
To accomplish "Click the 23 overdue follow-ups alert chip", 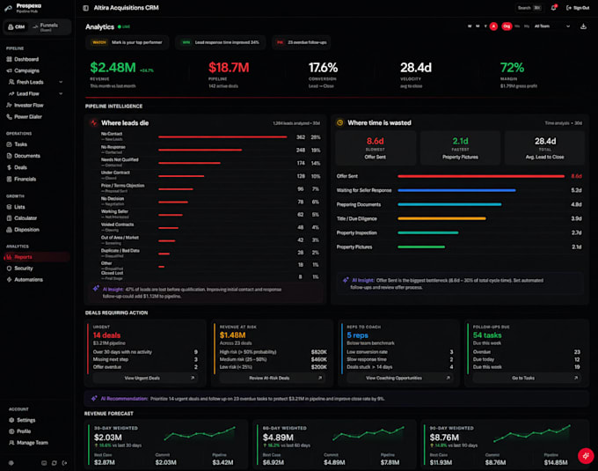I will tap(302, 42).
